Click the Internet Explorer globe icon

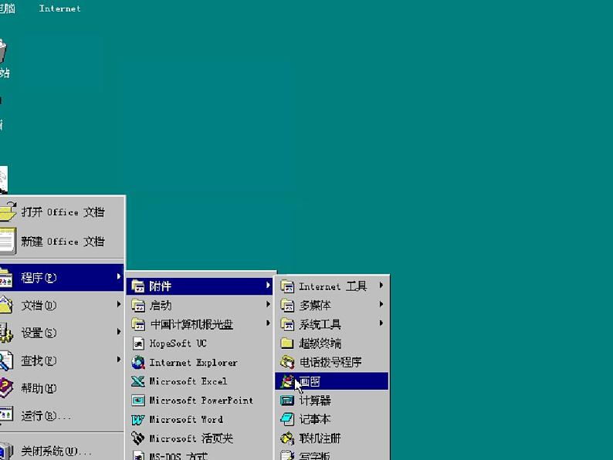pyautogui.click(x=137, y=362)
